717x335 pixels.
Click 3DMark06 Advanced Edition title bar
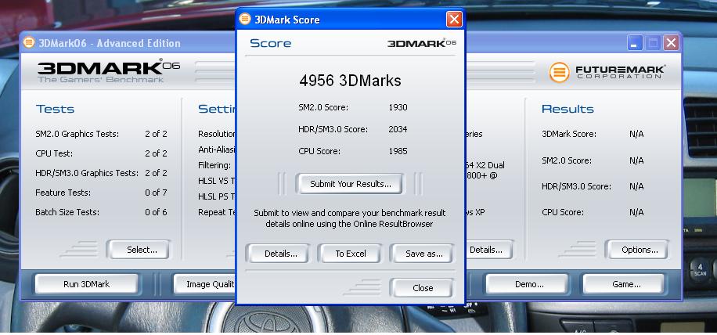pos(128,43)
